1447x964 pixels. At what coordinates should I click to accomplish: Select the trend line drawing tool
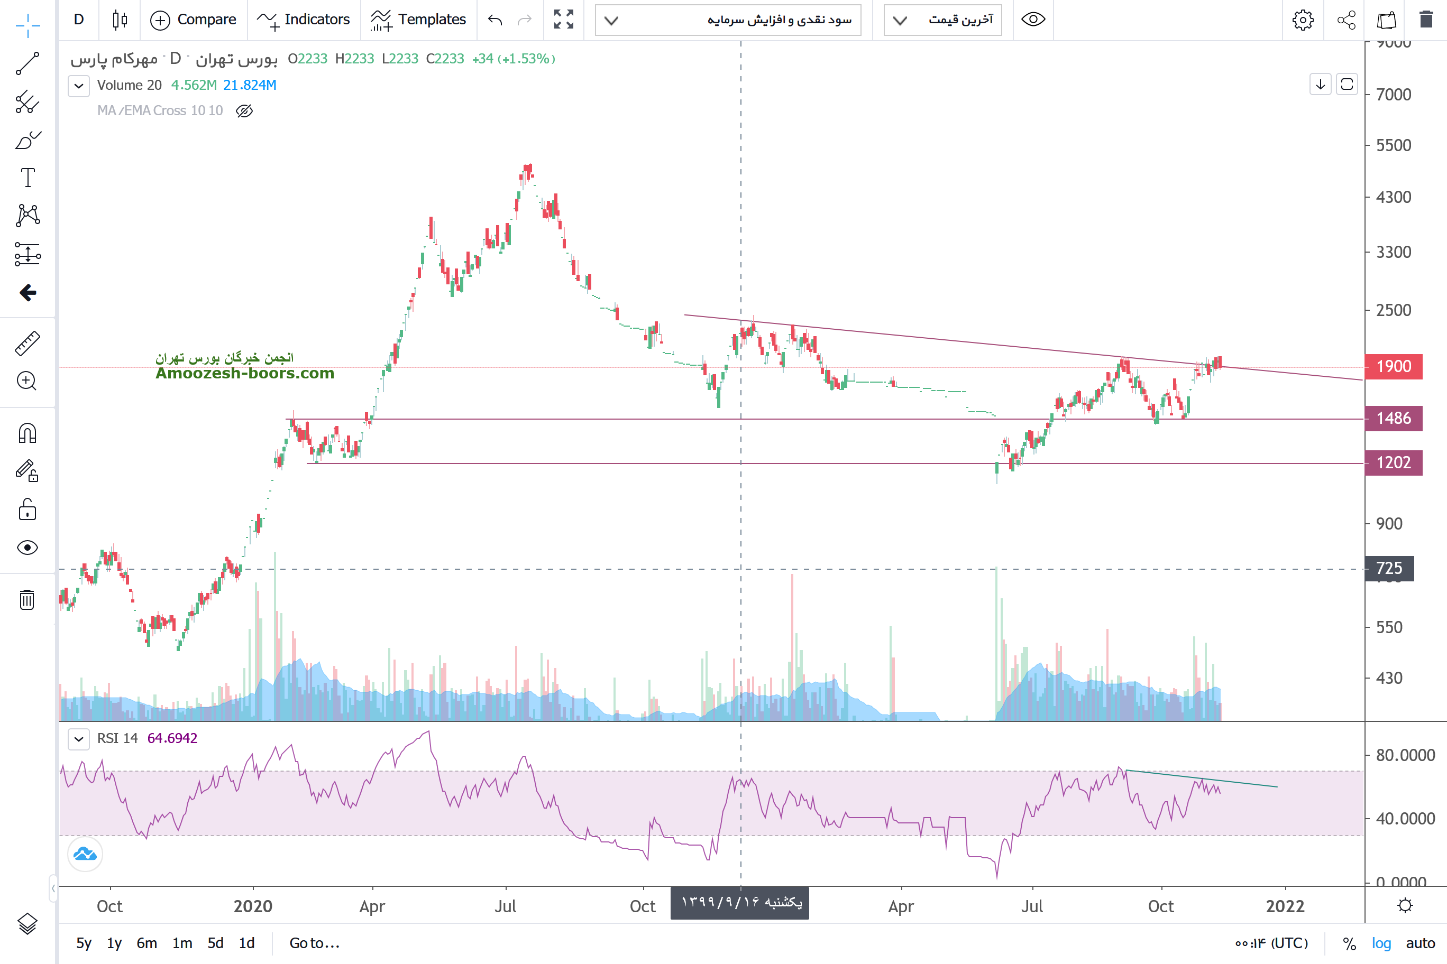pyautogui.click(x=27, y=63)
